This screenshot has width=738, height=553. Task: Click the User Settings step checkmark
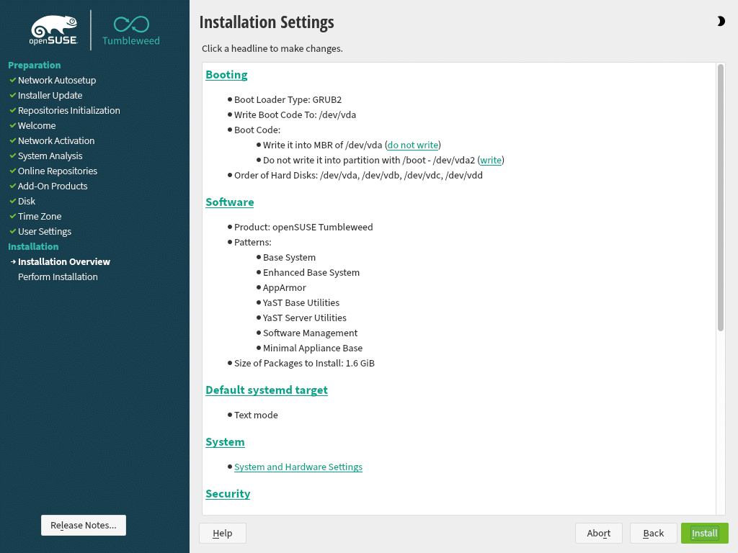pos(12,232)
